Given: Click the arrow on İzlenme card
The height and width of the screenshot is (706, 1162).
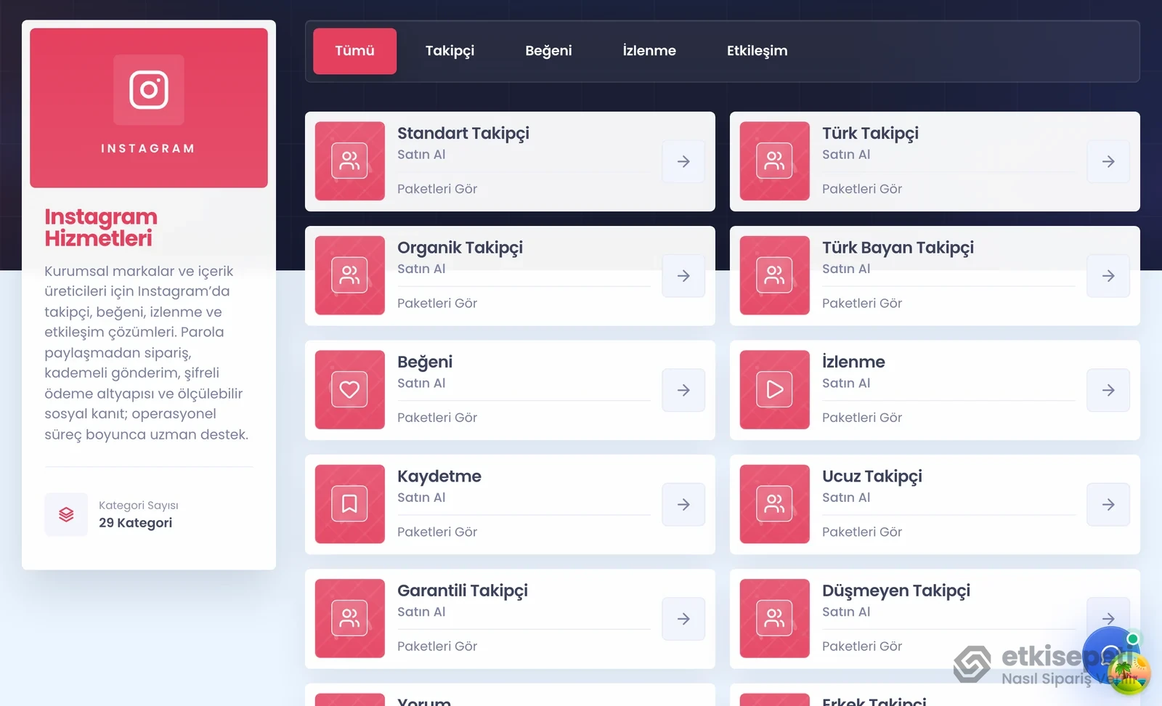Looking at the screenshot, I should pyautogui.click(x=1108, y=390).
